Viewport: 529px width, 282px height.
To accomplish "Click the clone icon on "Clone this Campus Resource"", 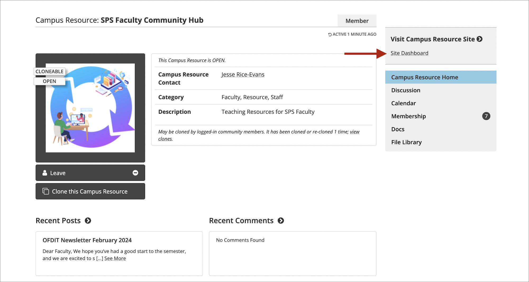I will point(45,191).
